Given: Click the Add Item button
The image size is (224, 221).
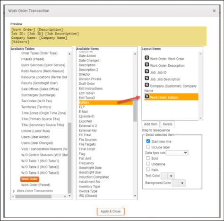Looking at the screenshot, I should click(x=151, y=124).
